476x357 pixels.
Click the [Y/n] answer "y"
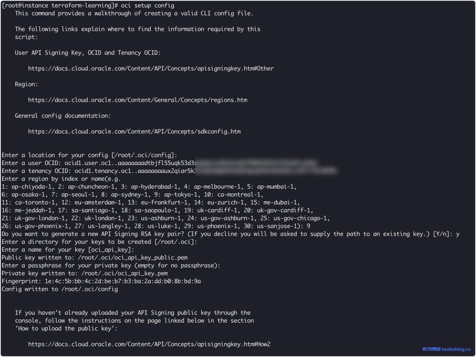458,234
